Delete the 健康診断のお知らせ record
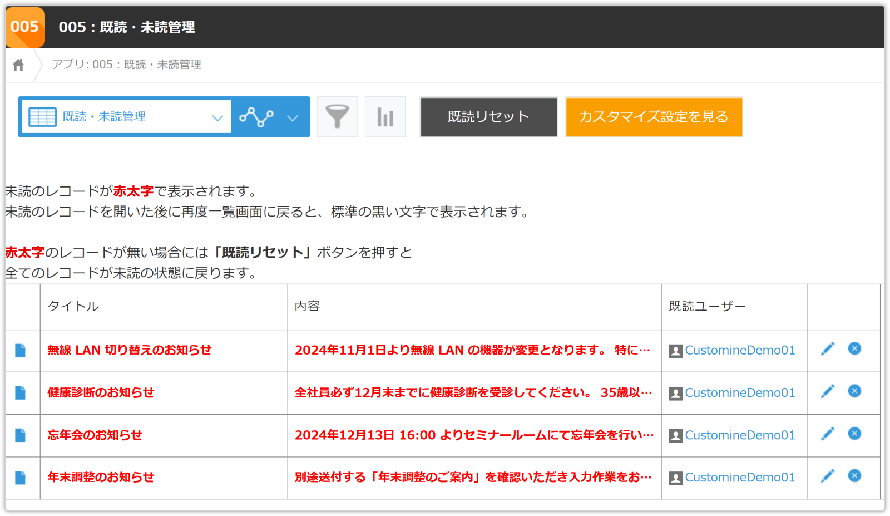The width and height of the screenshot is (890, 516). pos(854,391)
